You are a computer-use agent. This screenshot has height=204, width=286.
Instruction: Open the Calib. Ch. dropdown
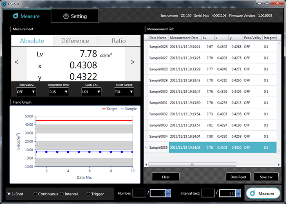(91, 92)
